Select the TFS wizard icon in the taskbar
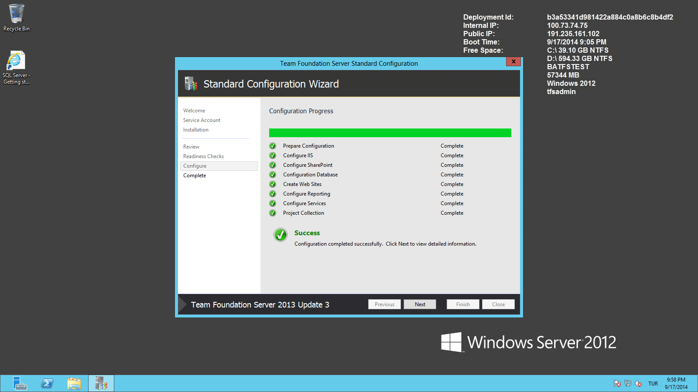 coord(101,383)
